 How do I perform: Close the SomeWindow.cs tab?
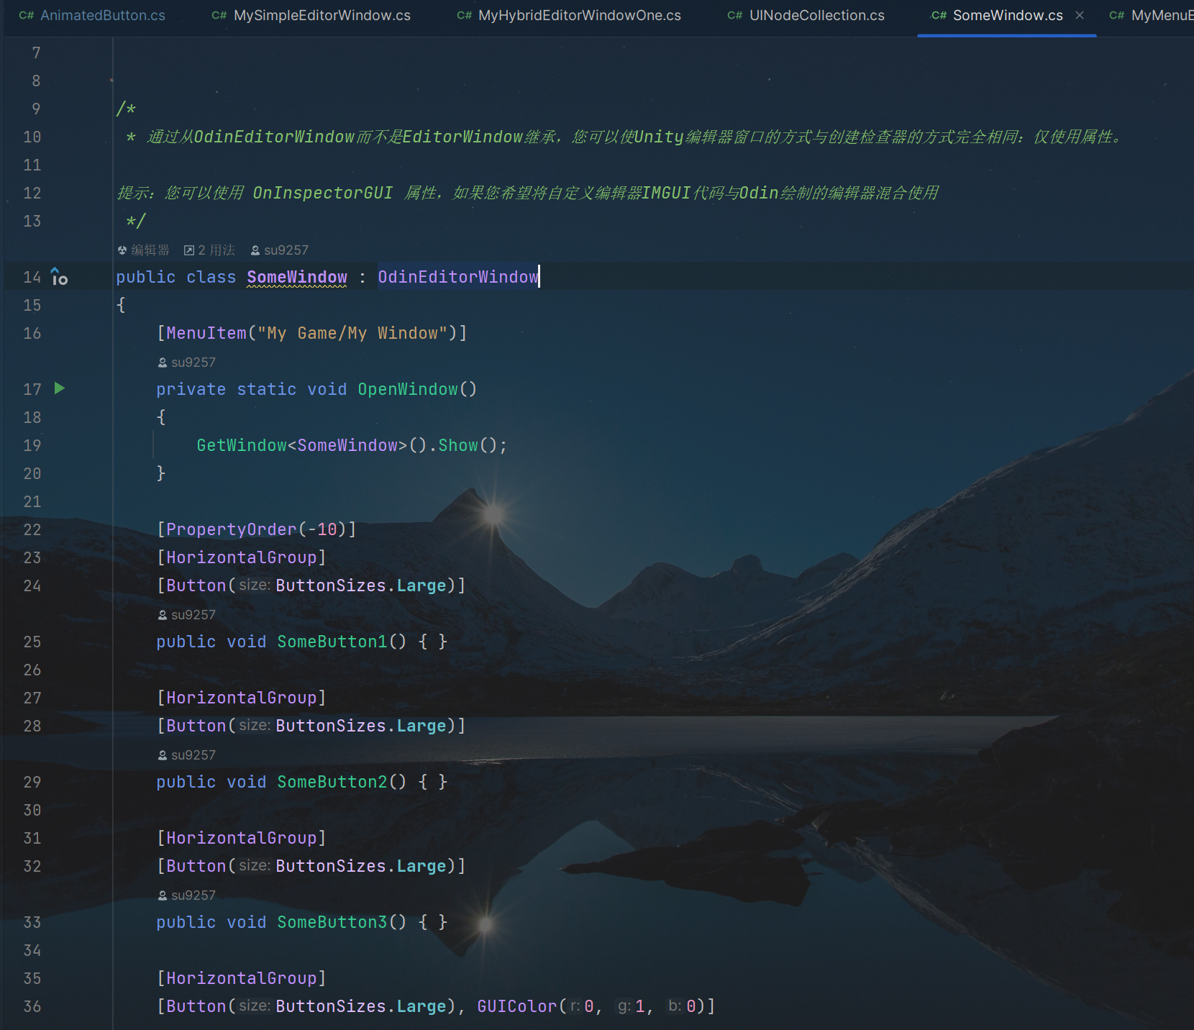[1080, 15]
